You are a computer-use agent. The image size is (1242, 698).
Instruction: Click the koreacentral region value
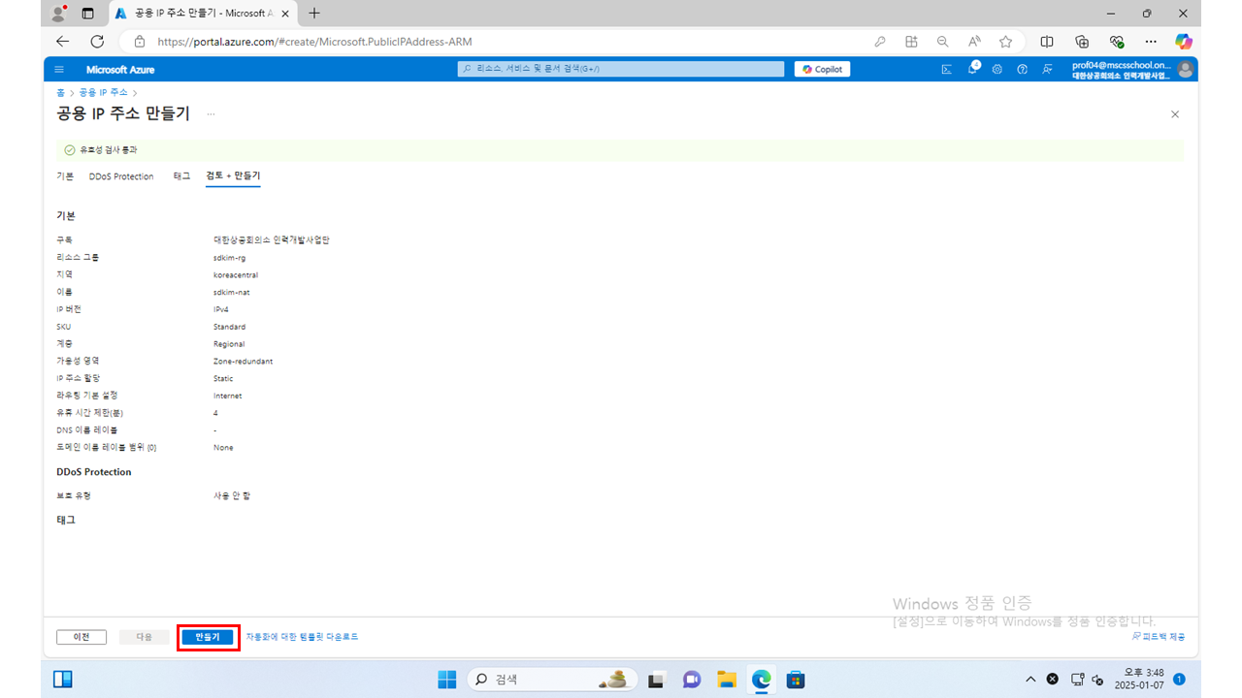(236, 275)
